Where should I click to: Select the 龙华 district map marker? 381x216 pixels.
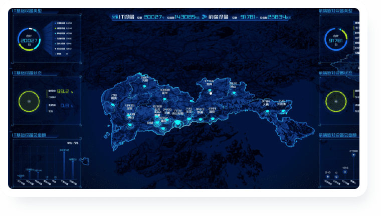tap(164, 99)
